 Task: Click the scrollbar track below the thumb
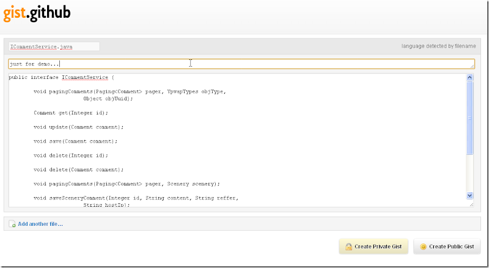tap(469, 174)
